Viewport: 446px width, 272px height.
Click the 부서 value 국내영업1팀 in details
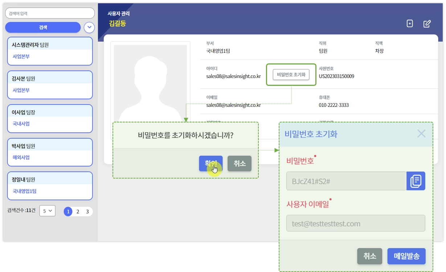coord(218,51)
